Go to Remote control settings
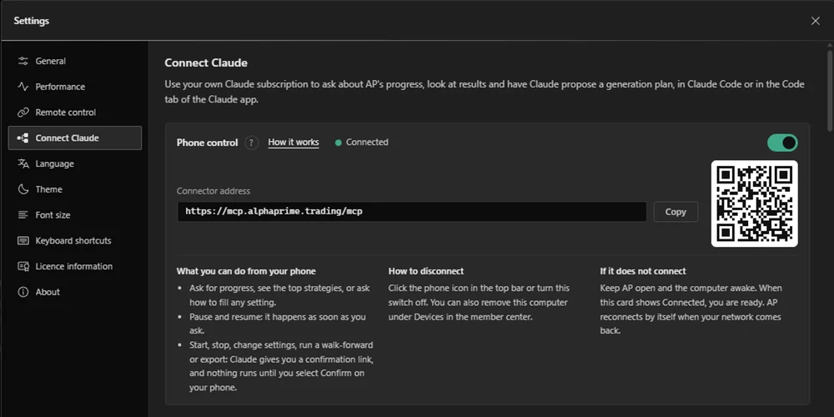The height and width of the screenshot is (417, 834). pos(75,113)
